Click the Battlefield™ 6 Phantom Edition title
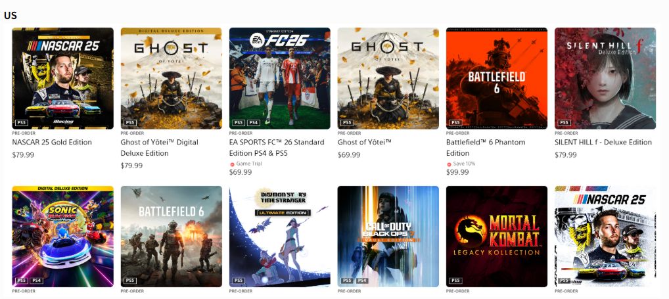The width and height of the screenshot is (669, 299). pyautogui.click(x=486, y=148)
